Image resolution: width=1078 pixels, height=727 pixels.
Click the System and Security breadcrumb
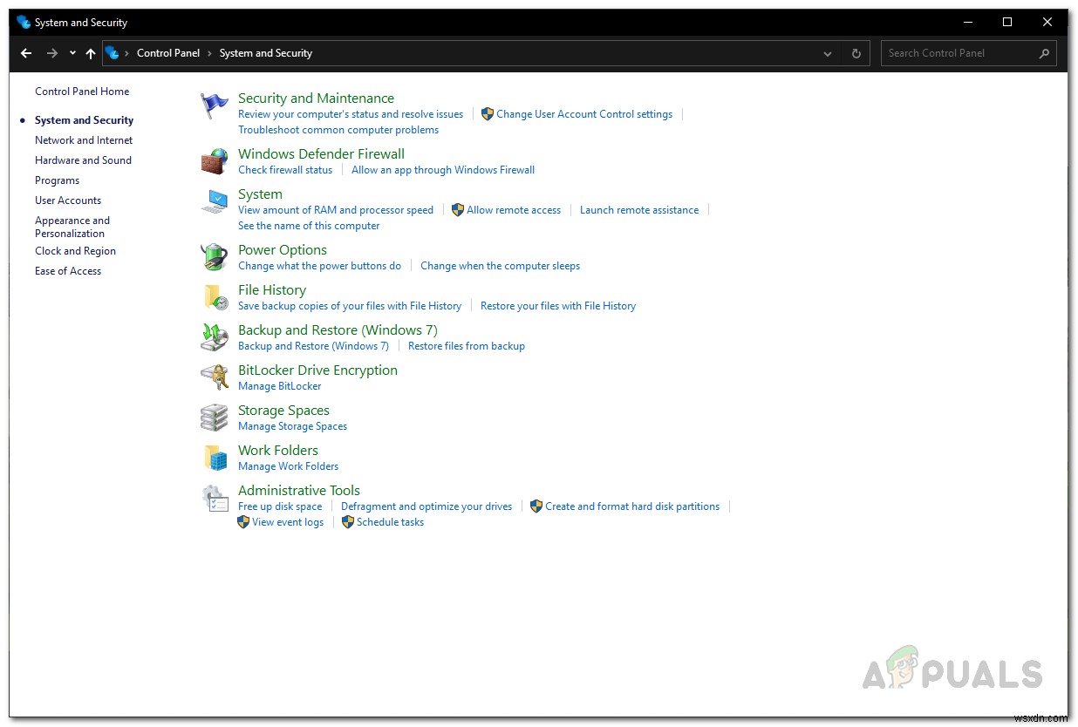tap(266, 53)
